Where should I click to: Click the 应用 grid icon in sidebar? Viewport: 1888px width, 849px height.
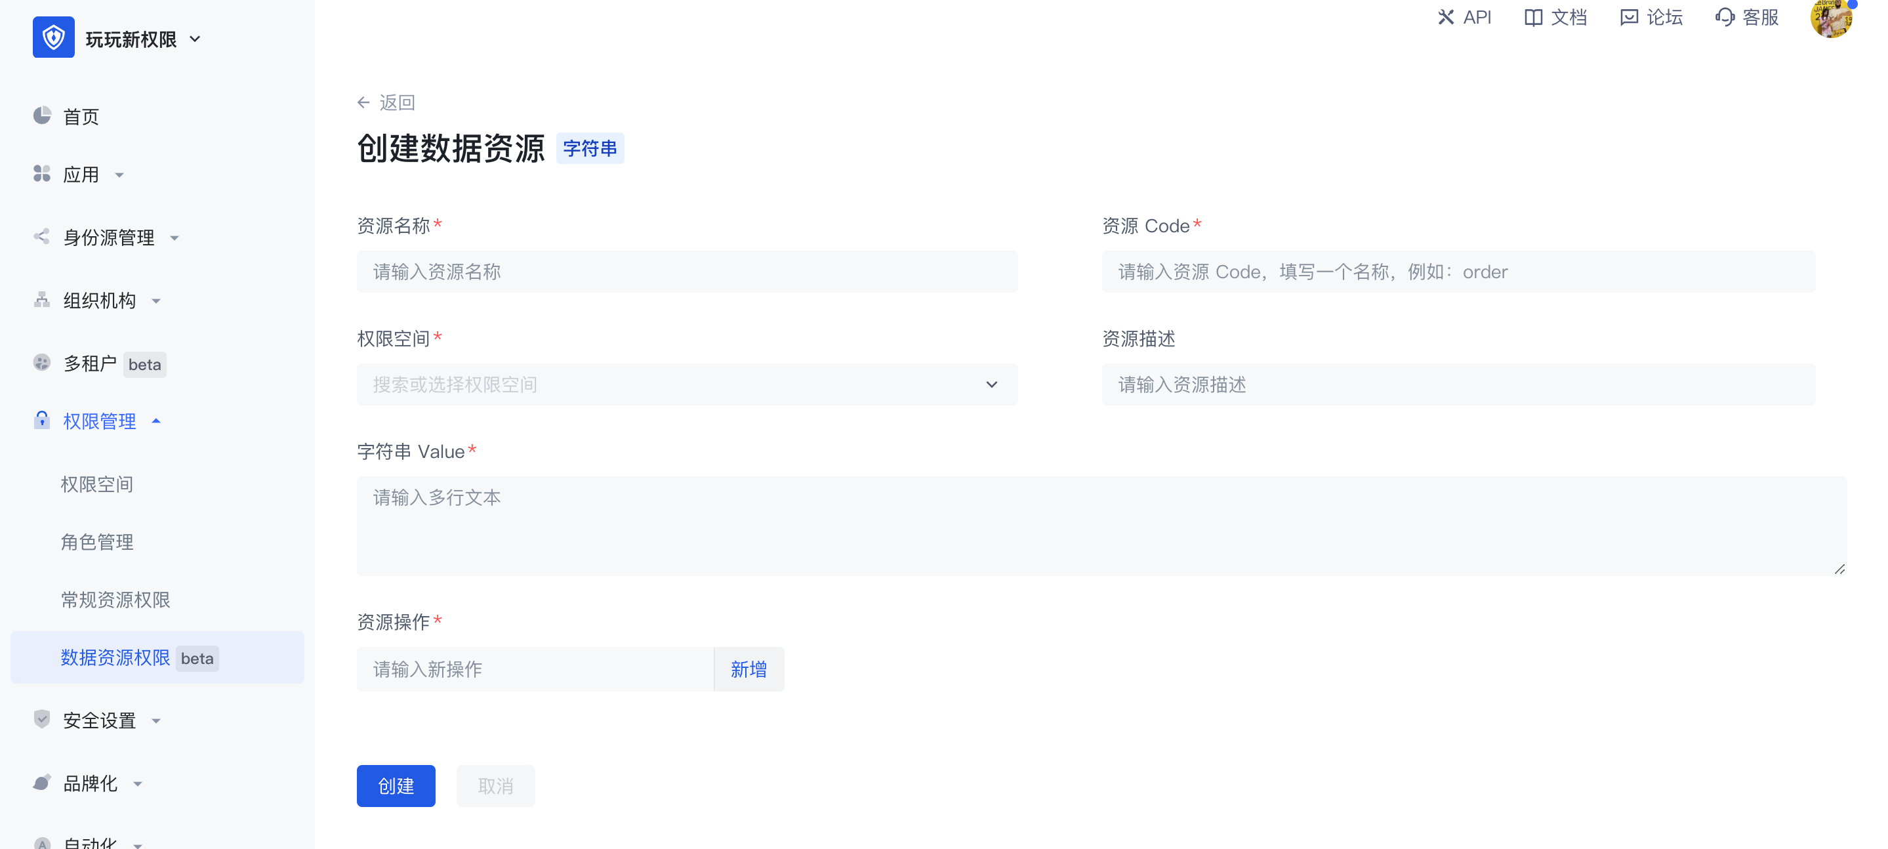(42, 174)
